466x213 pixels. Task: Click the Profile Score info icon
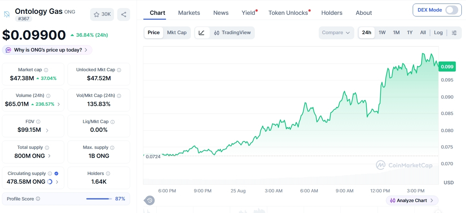click(x=38, y=199)
